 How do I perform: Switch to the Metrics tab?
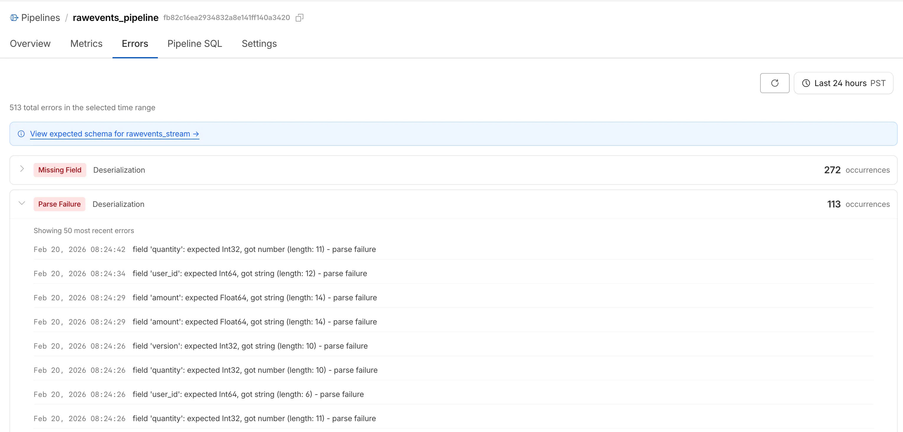click(86, 44)
